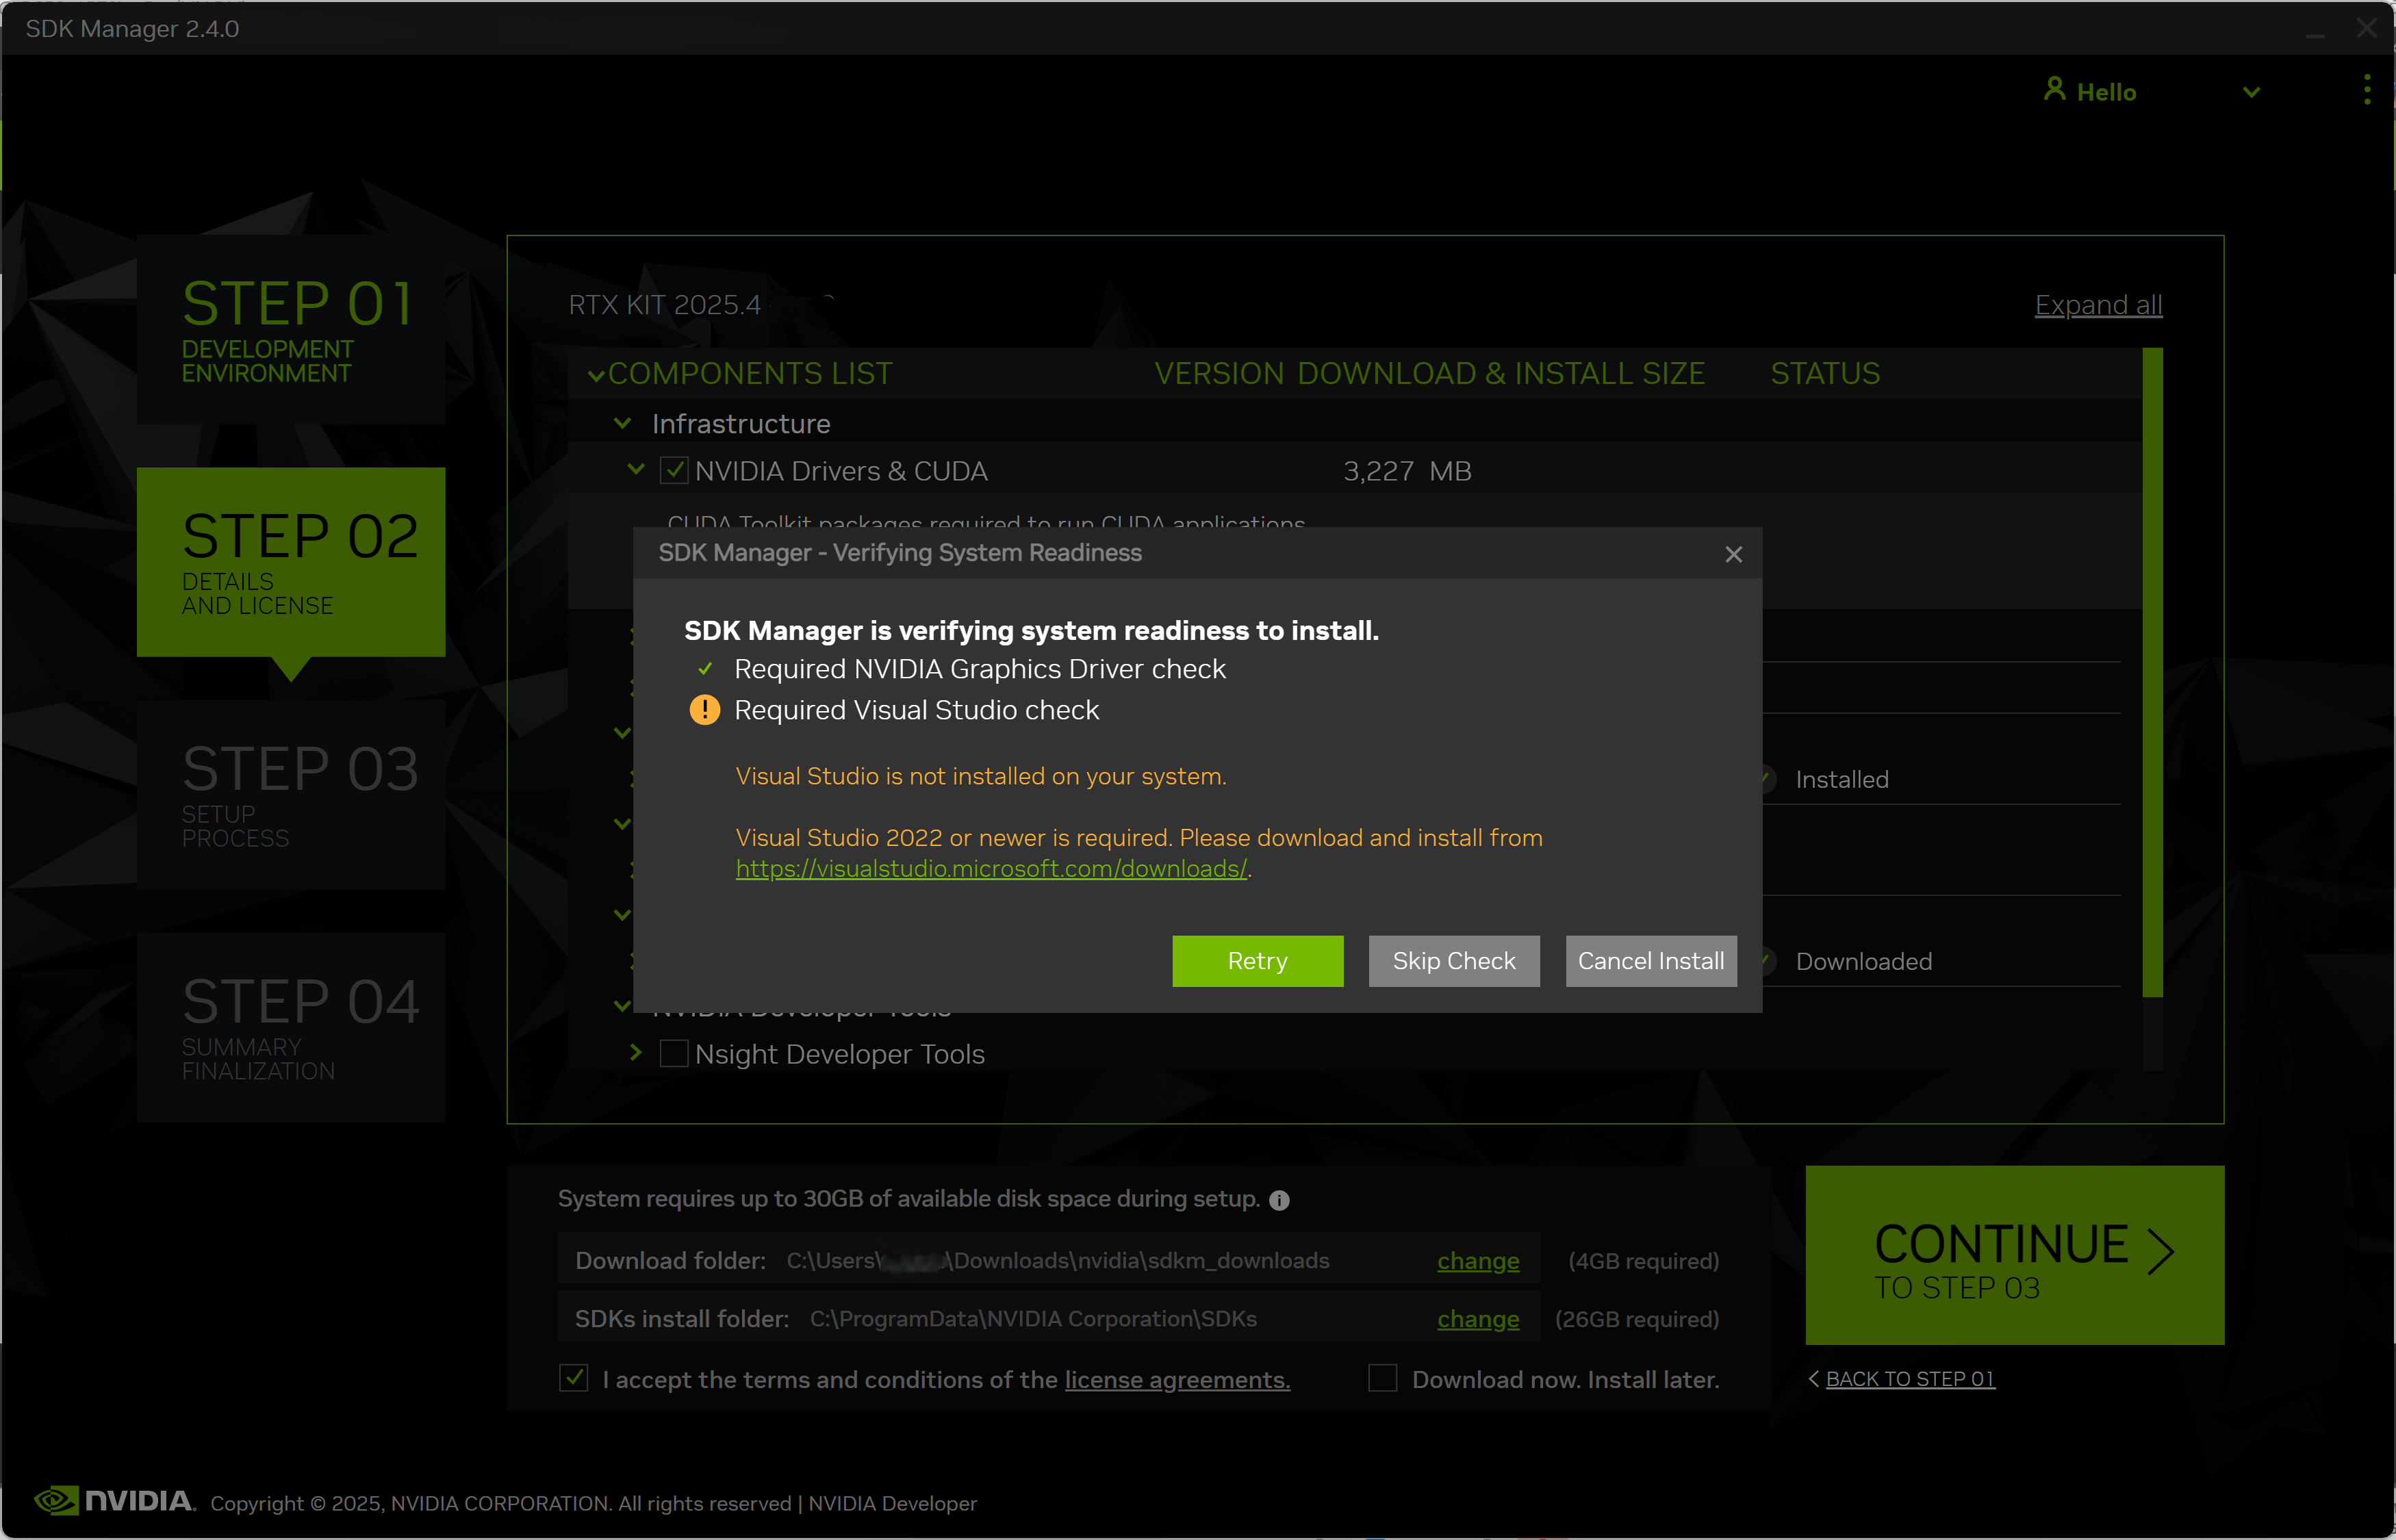The width and height of the screenshot is (2396, 1540).
Task: Open the Hello account dropdown
Action: pyautogui.click(x=2251, y=92)
